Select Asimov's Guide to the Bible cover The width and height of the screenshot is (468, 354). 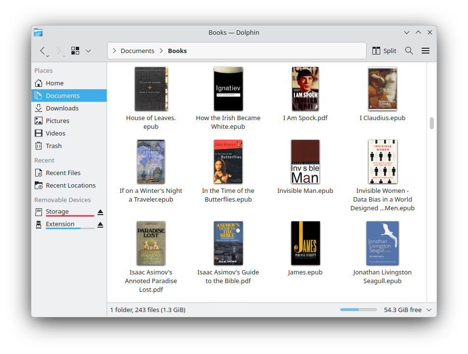point(228,243)
